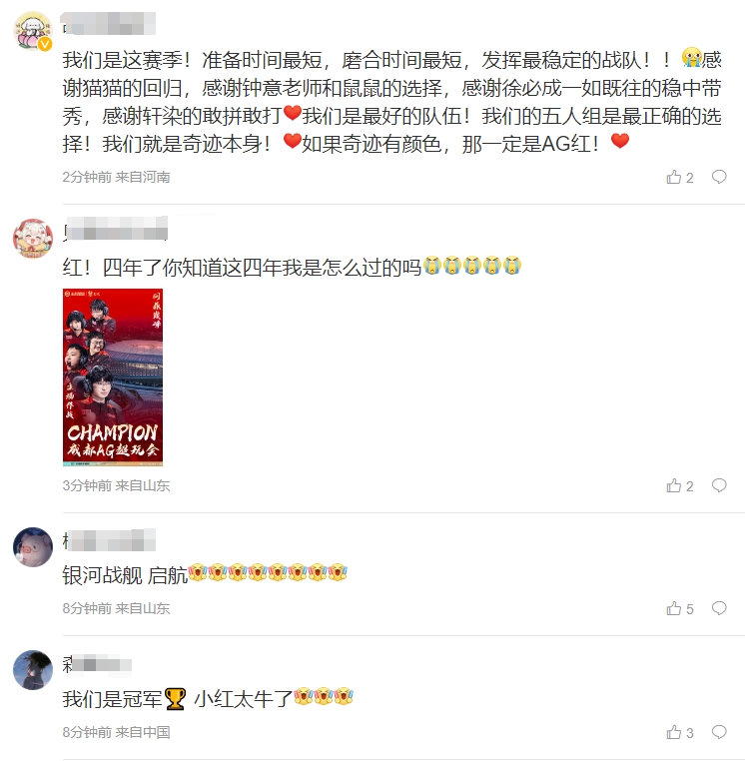Like the 我们是冠军 comment
Viewport: 745px width, 761px height.
[679, 732]
